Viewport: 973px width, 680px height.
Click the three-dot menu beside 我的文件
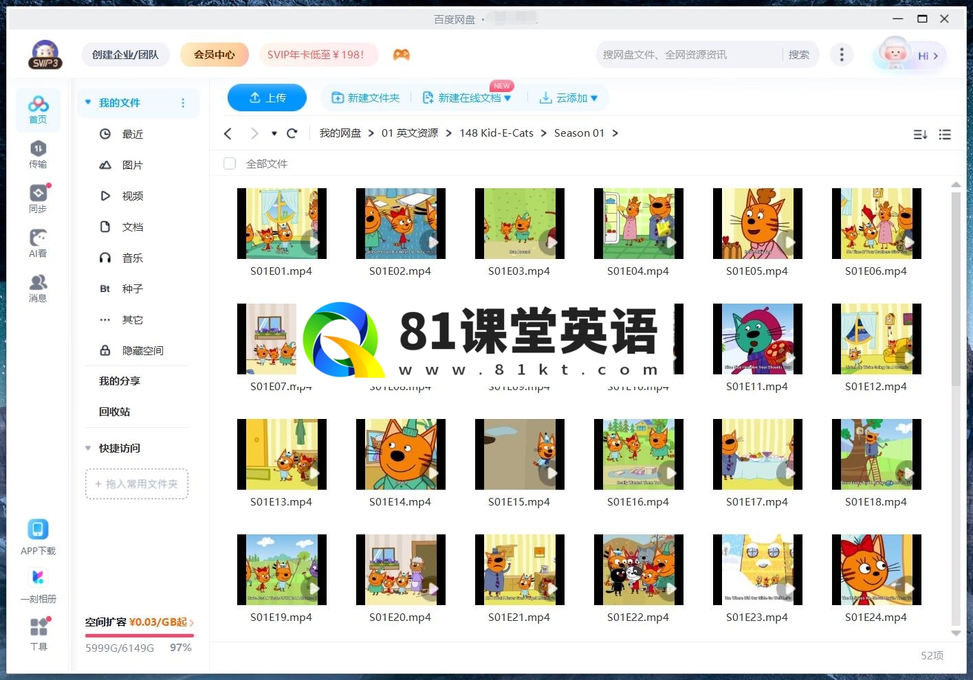pos(183,103)
